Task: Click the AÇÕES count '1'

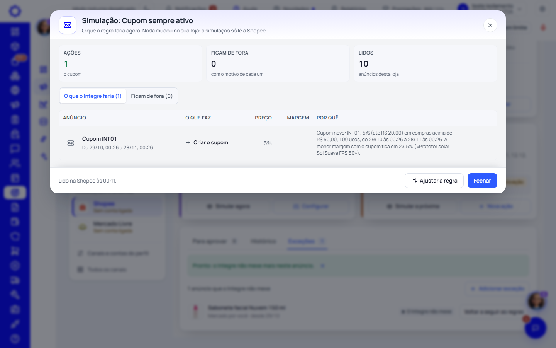Action: click(x=66, y=64)
